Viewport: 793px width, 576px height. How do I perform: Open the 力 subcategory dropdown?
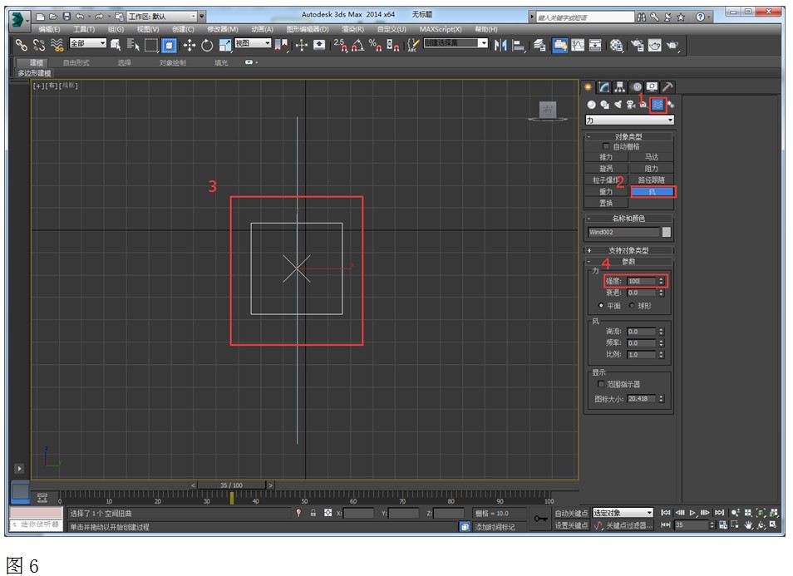[629, 120]
